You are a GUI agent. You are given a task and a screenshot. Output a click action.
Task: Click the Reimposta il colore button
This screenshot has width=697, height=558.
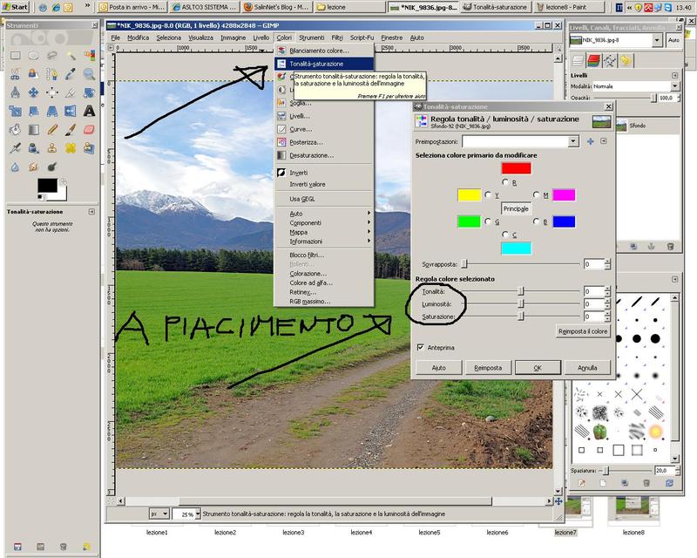(x=583, y=331)
